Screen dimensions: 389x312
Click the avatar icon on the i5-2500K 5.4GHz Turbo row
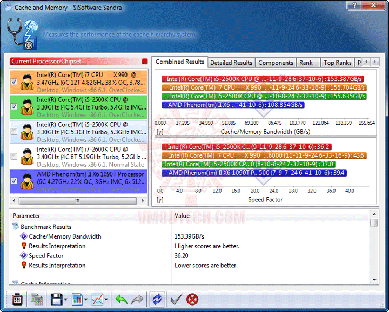27,107
